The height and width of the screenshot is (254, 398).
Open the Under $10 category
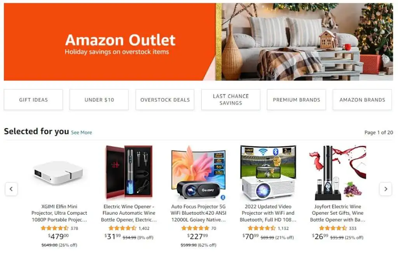pos(99,100)
